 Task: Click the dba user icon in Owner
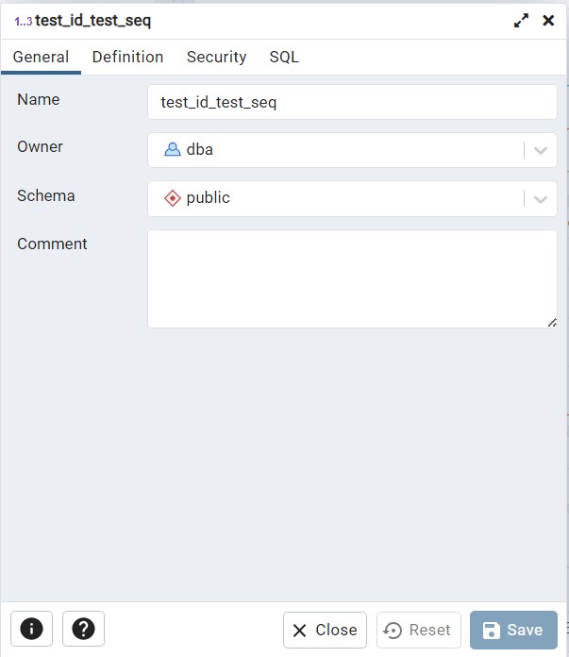[x=172, y=149]
